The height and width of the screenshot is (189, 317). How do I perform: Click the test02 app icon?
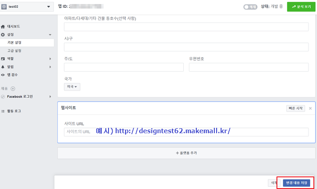(x=4, y=7)
